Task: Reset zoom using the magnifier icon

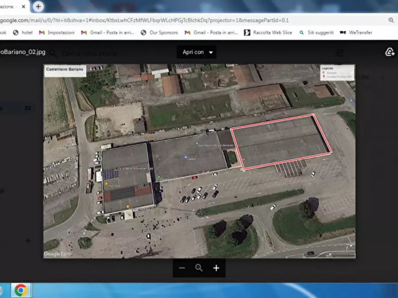Action: pyautogui.click(x=199, y=268)
